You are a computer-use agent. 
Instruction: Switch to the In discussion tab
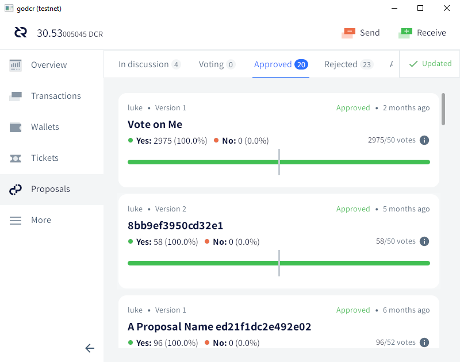tap(149, 64)
